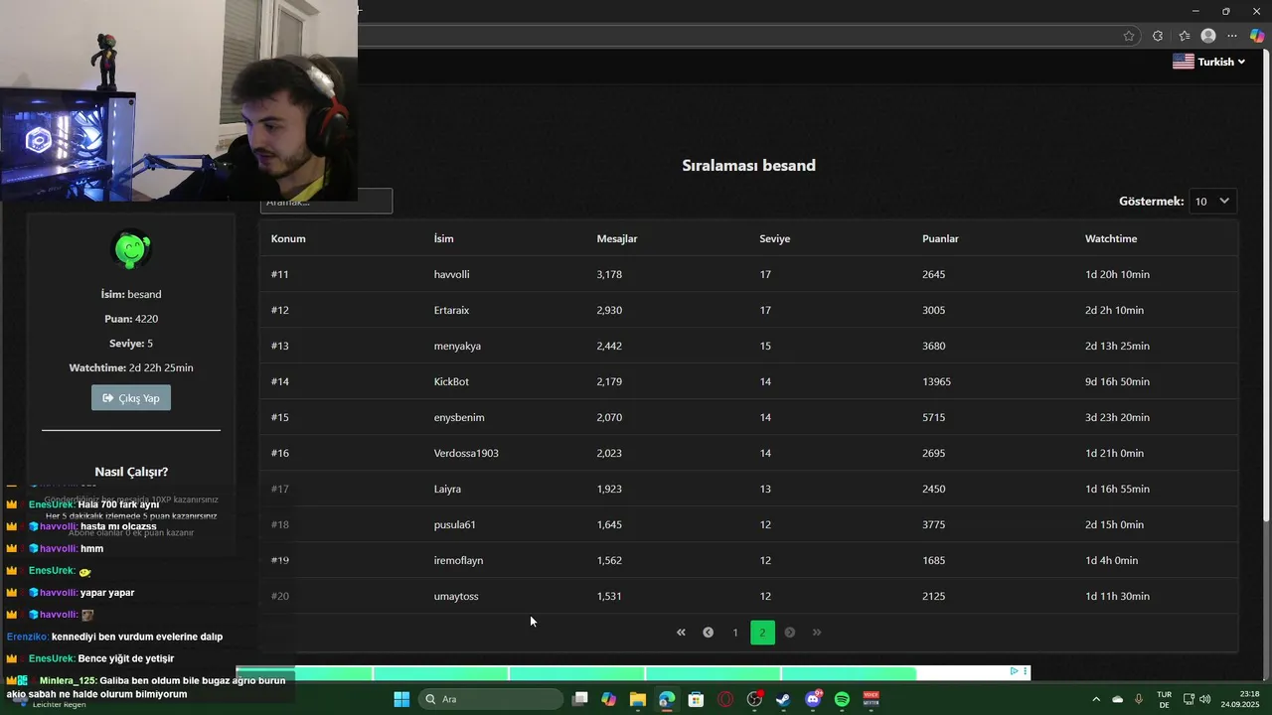Sort by the Puanlar column header
Image resolution: width=1272 pixels, height=715 pixels.
tap(940, 238)
